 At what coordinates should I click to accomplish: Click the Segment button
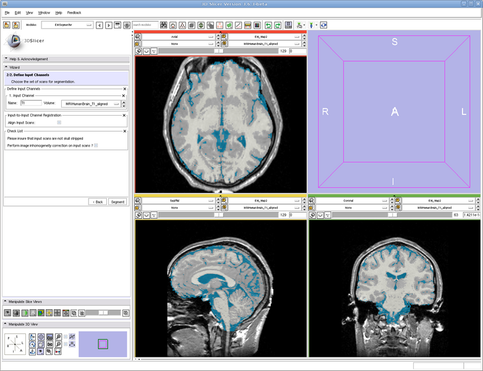tap(118, 202)
